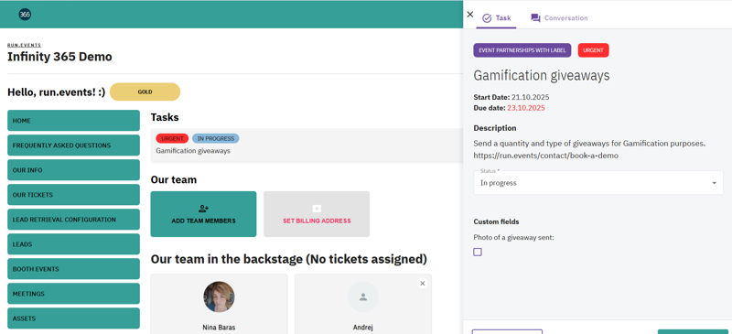This screenshot has height=334, width=732.
Task: Click the URGENT tag in Tasks list
Action: point(172,138)
